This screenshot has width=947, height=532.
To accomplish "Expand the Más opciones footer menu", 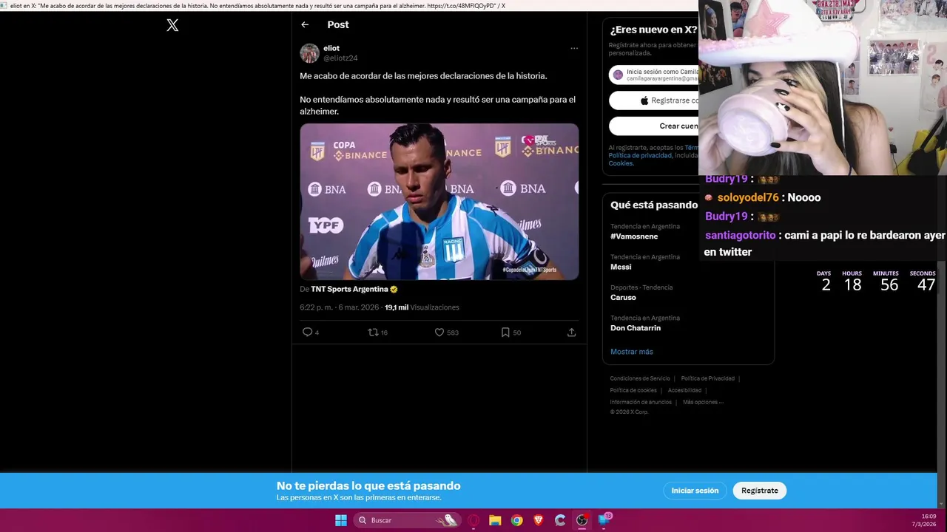I will [703, 402].
